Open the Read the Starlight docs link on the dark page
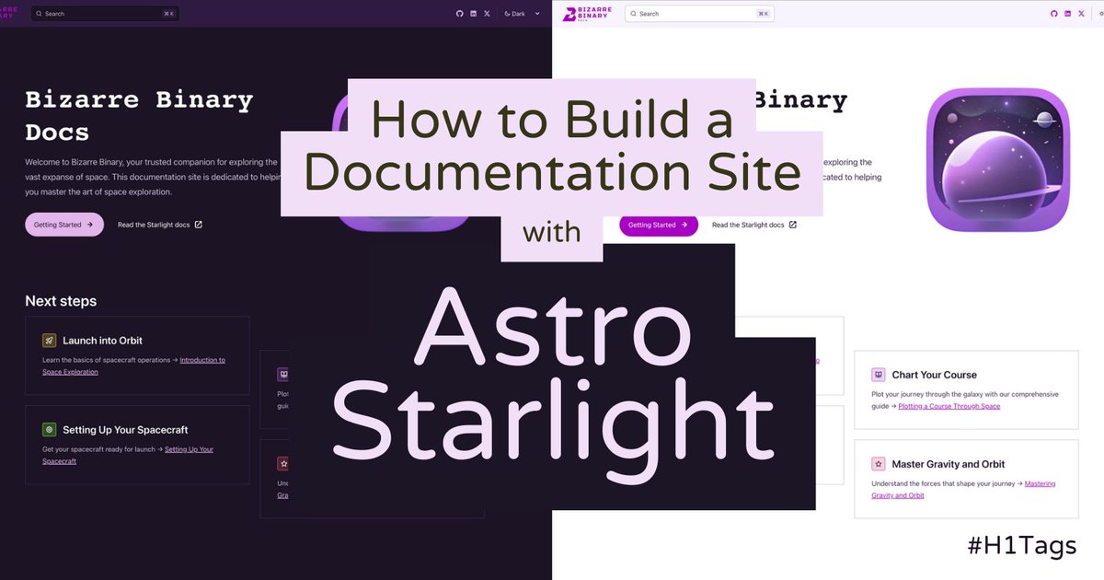Screen dimensions: 1104x580 [x=160, y=225]
